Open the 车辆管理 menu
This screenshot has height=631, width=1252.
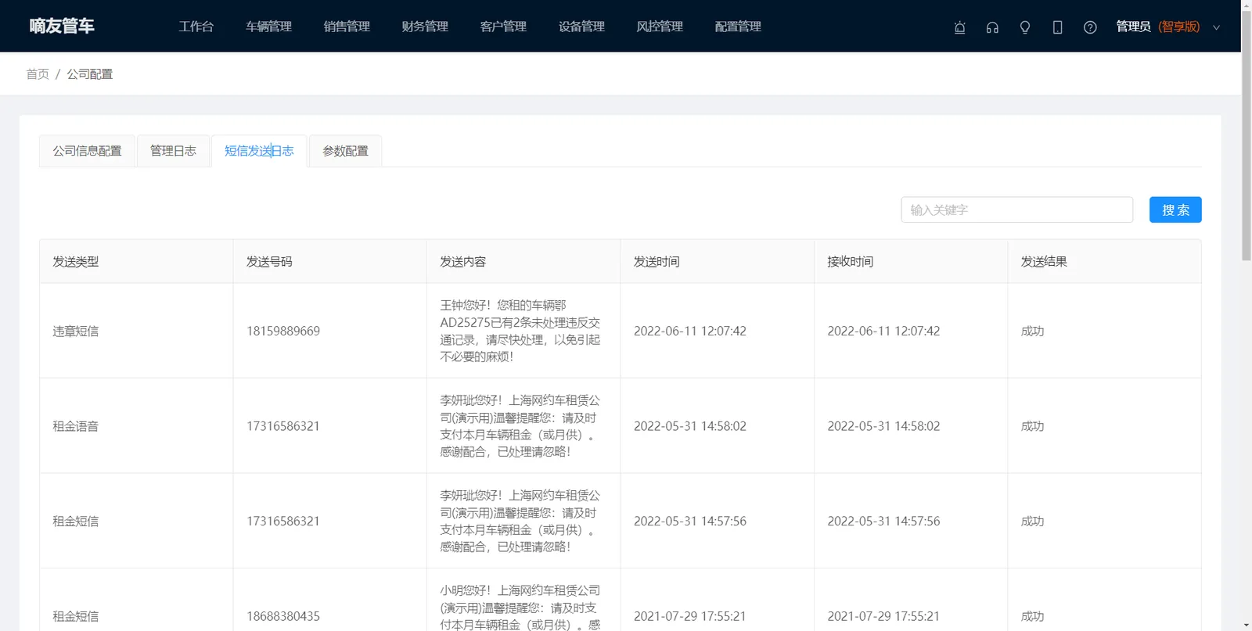[268, 27]
